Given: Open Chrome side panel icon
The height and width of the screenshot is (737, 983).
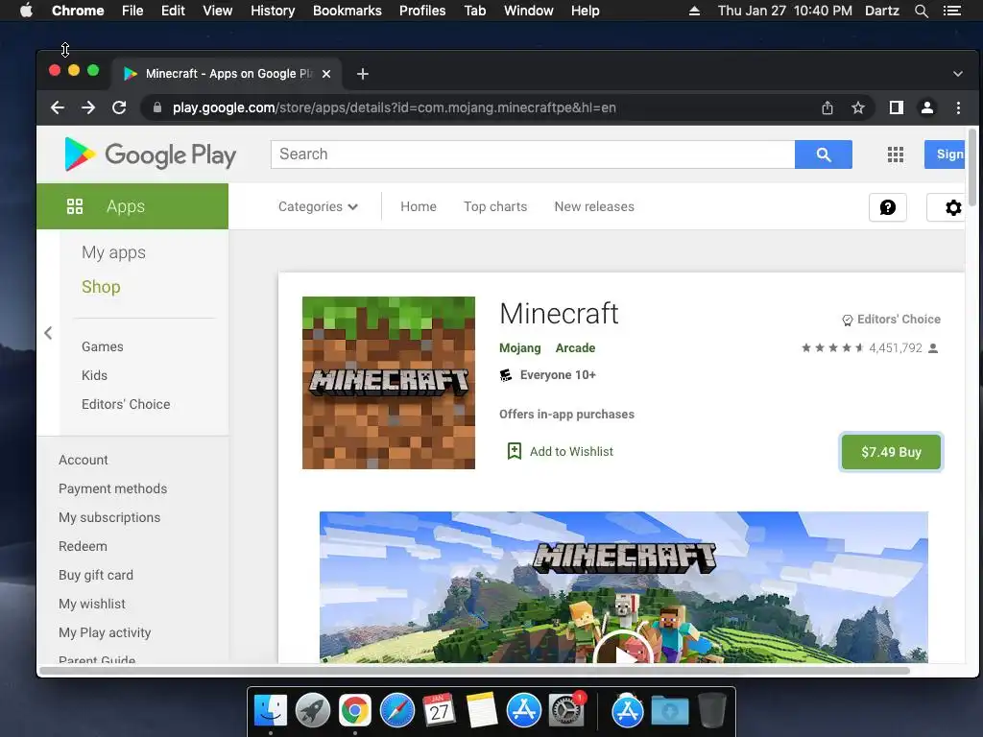Looking at the screenshot, I should [x=897, y=107].
